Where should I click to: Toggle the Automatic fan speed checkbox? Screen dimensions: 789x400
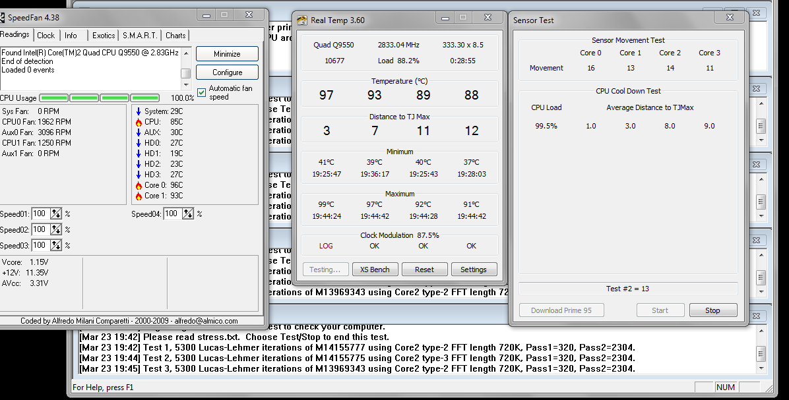tap(201, 92)
